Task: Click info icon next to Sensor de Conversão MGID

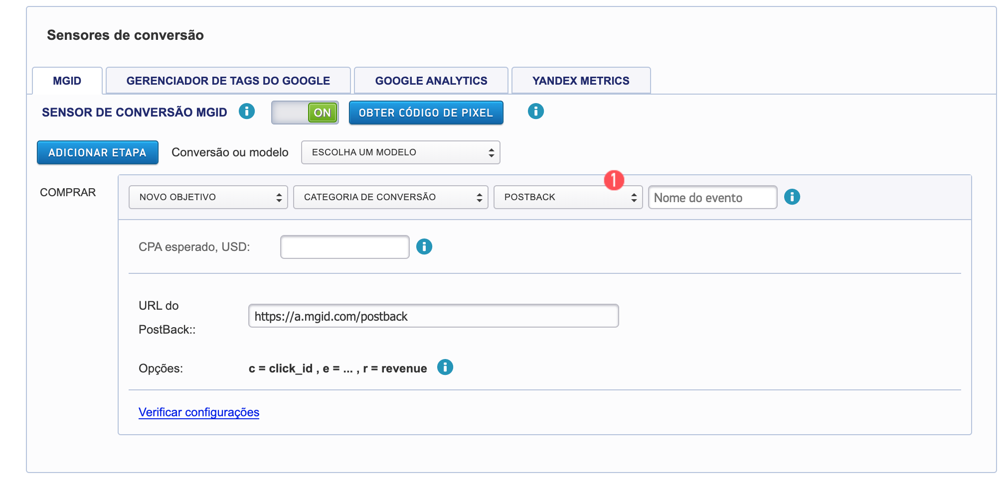Action: pyautogui.click(x=246, y=111)
